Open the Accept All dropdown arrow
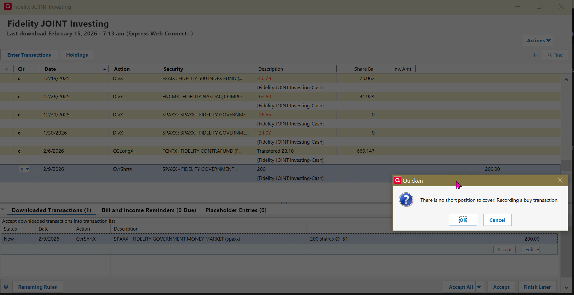Image resolution: width=574 pixels, height=295 pixels. coord(479,287)
